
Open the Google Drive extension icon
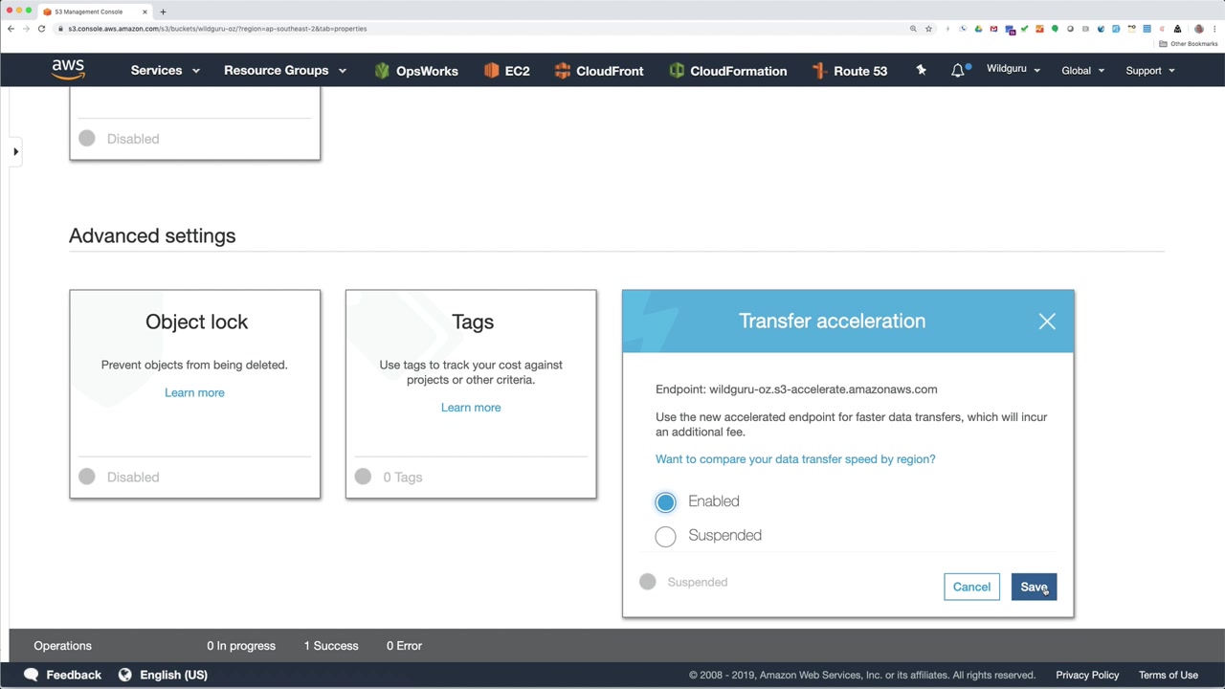[x=978, y=29]
